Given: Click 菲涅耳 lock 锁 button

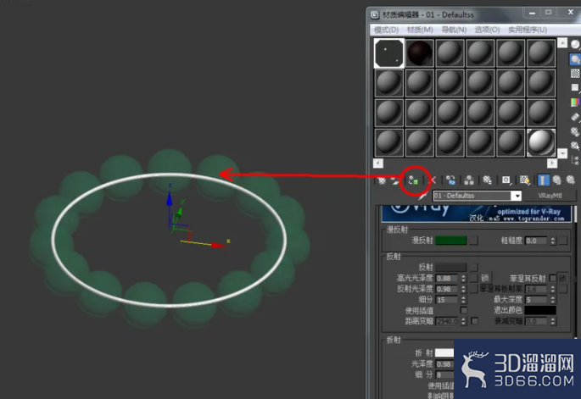Looking at the screenshot, I should click(562, 278).
